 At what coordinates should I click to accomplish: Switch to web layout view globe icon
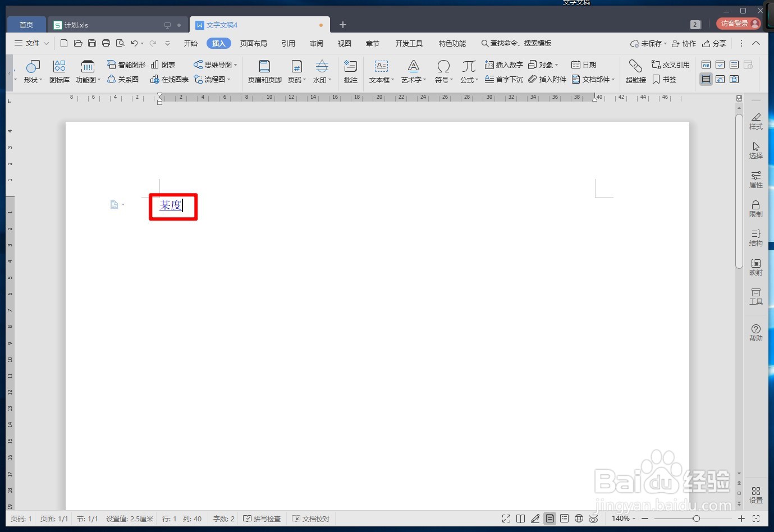coord(579,519)
